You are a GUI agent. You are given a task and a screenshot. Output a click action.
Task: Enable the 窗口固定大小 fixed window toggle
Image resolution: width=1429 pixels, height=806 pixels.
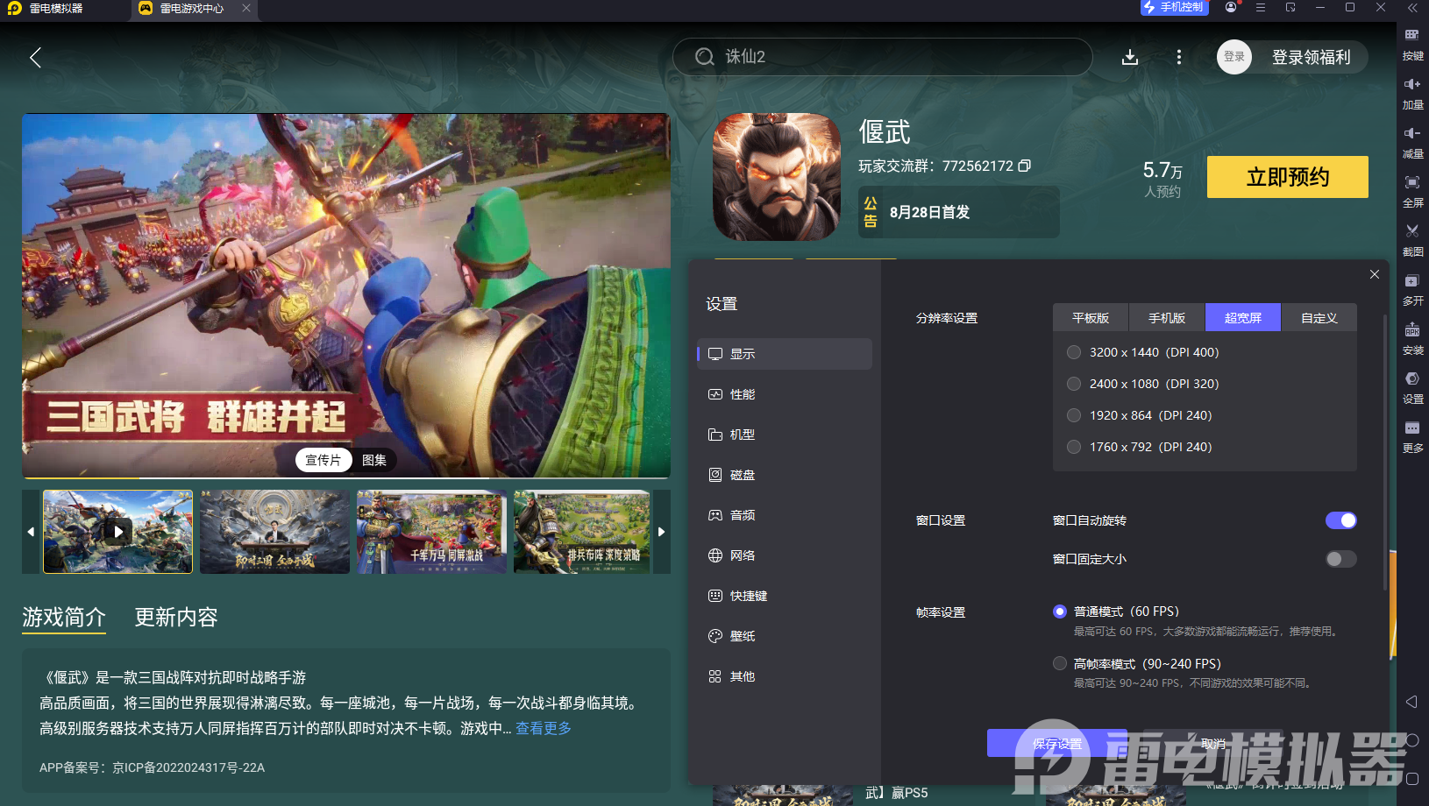[1340, 558]
